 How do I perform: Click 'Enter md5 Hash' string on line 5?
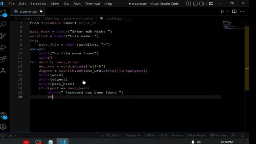point(90,32)
